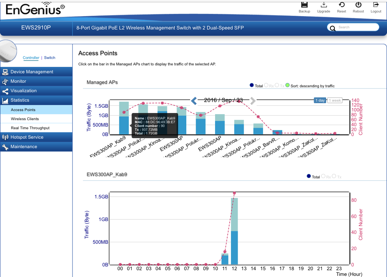Click the Backup icon in the header
387x277 pixels.
(304, 5)
